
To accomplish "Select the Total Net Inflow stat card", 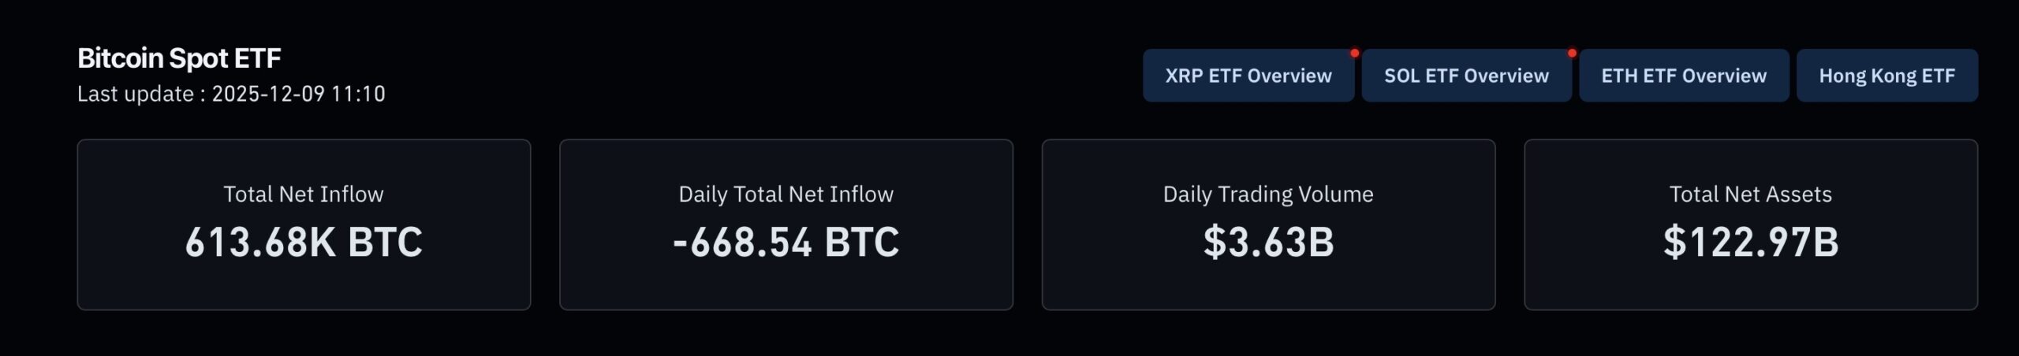I will [304, 284].
